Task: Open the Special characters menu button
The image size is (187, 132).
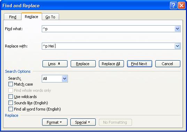Action: (x=83, y=122)
